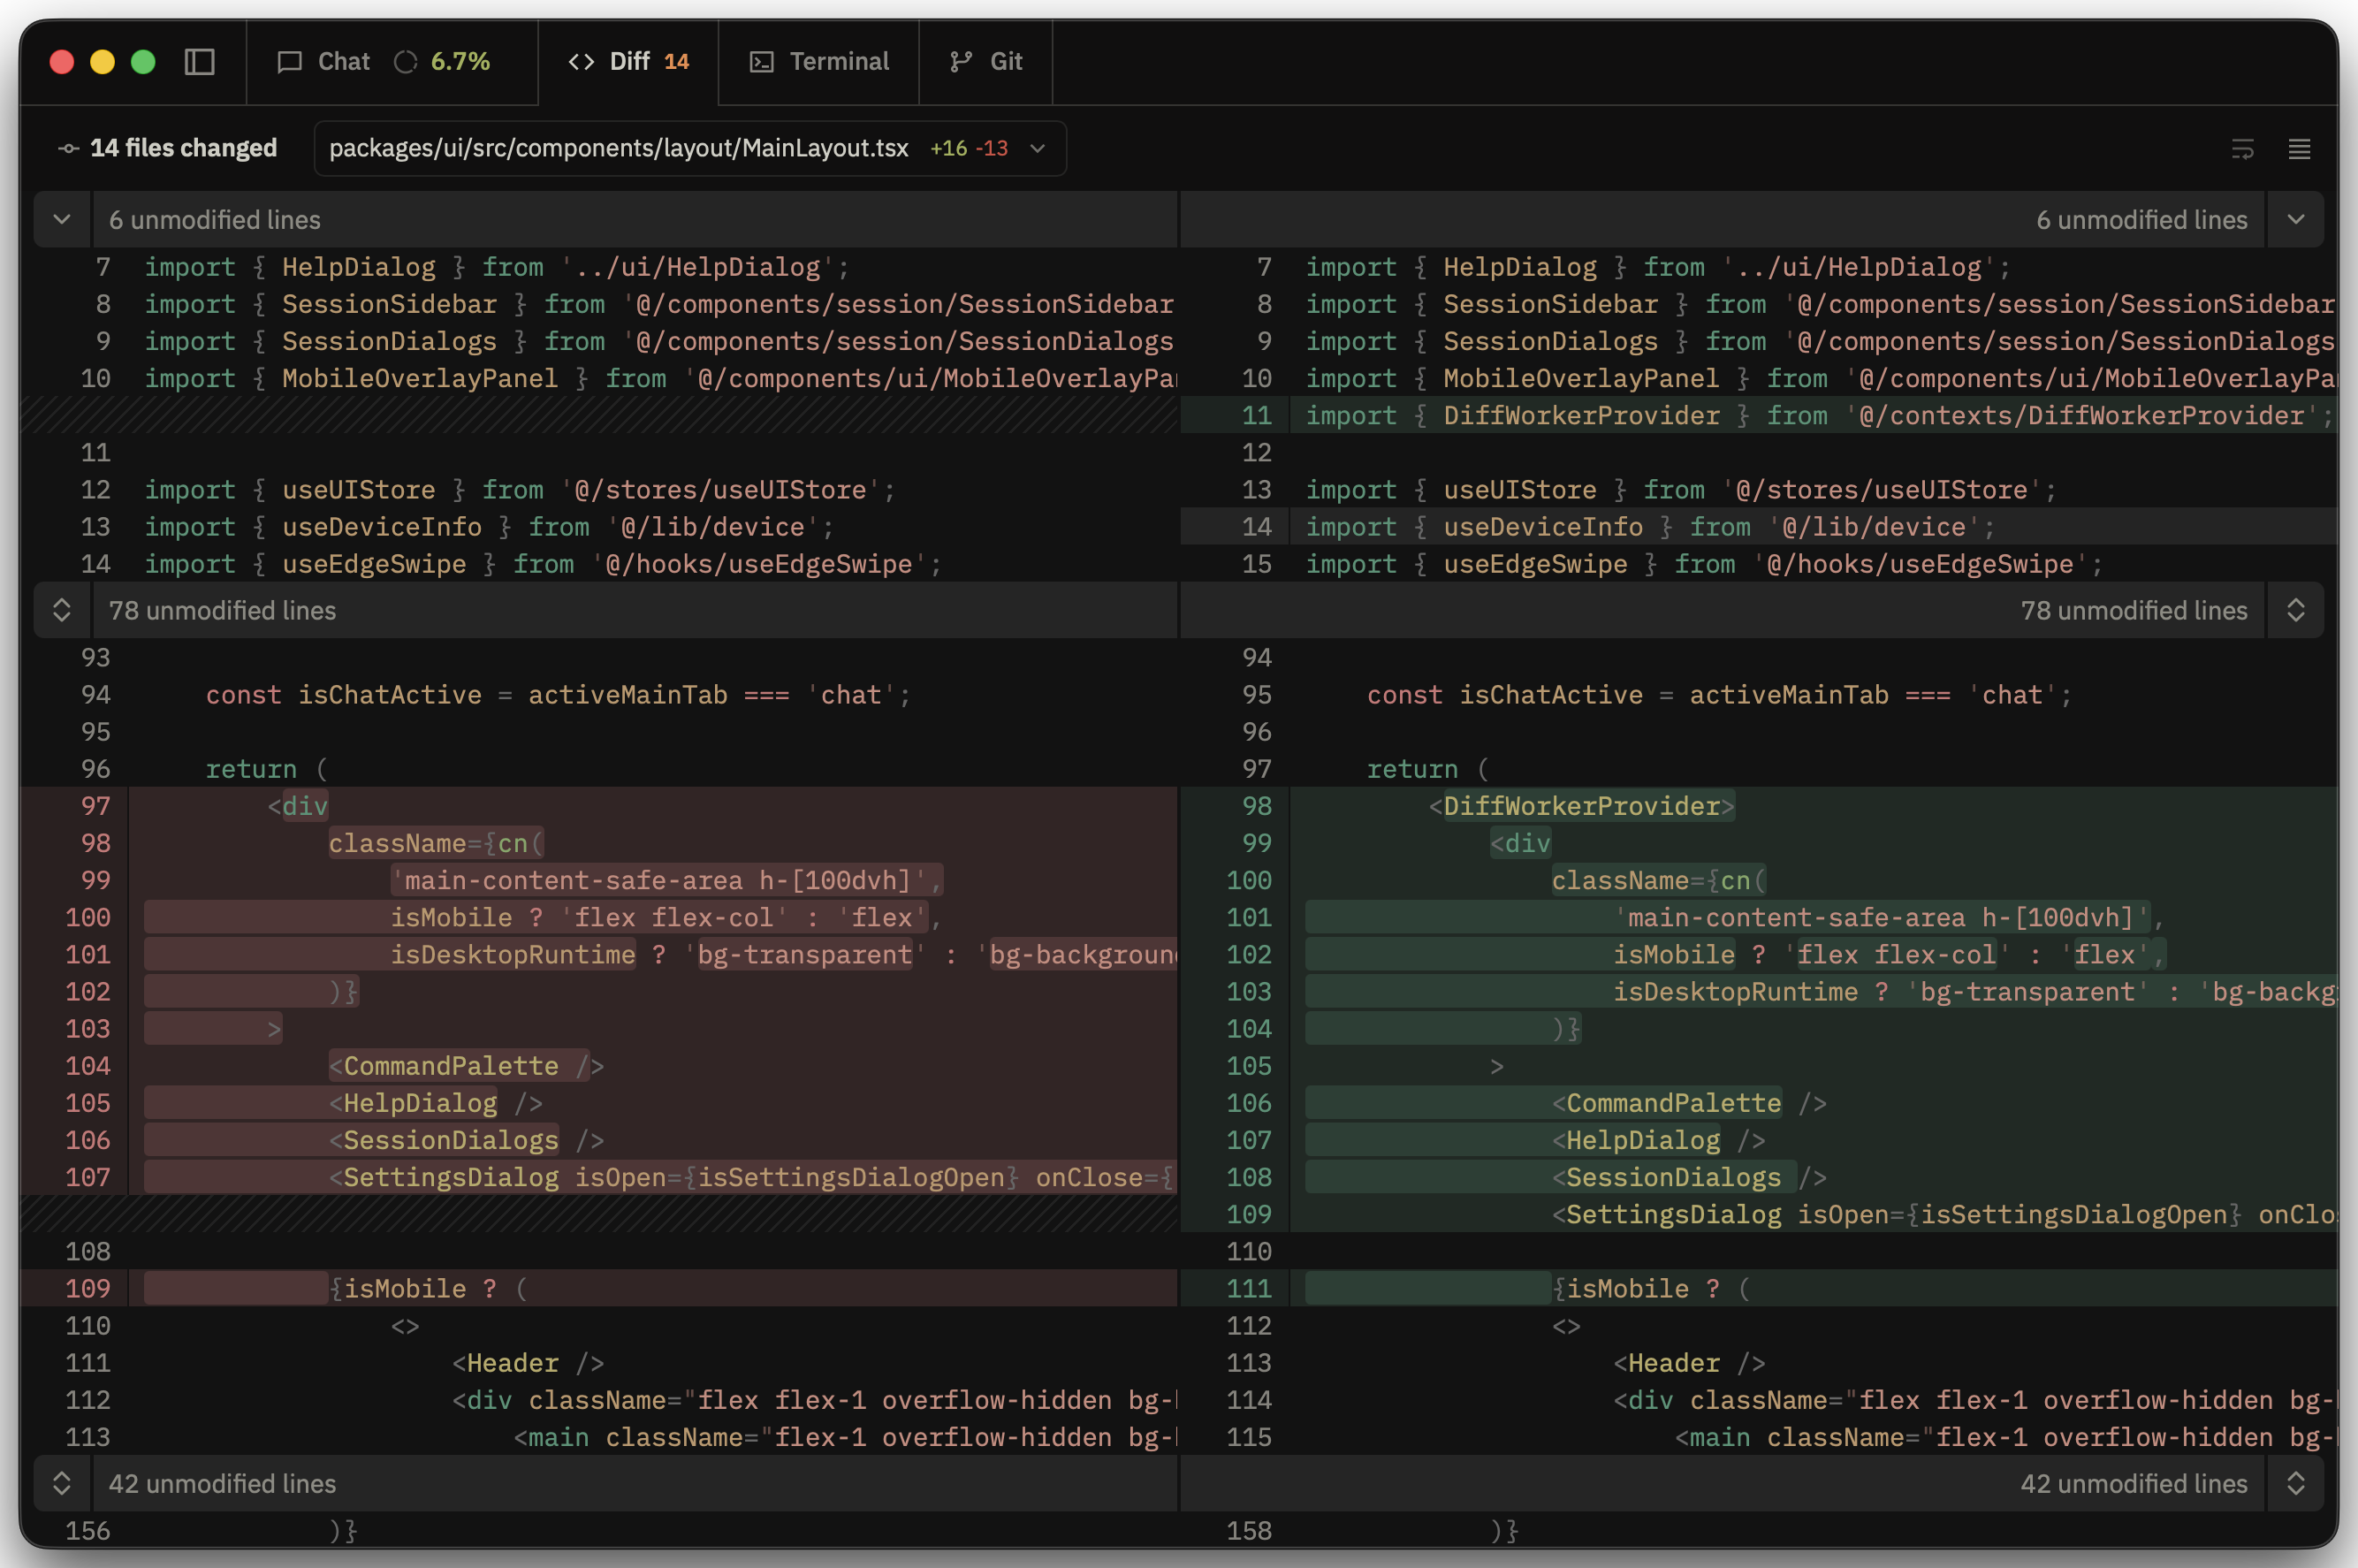
Task: Click the 14 files changed label
Action: 183,148
